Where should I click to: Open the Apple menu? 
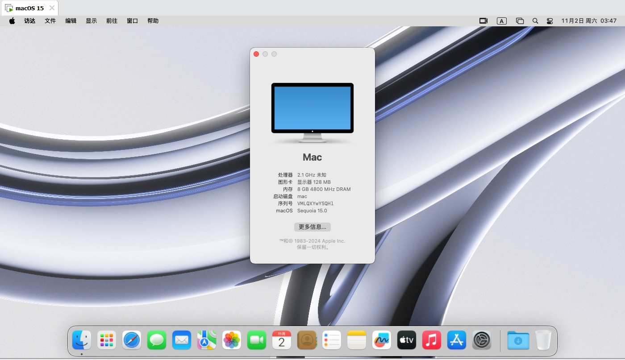pos(12,21)
